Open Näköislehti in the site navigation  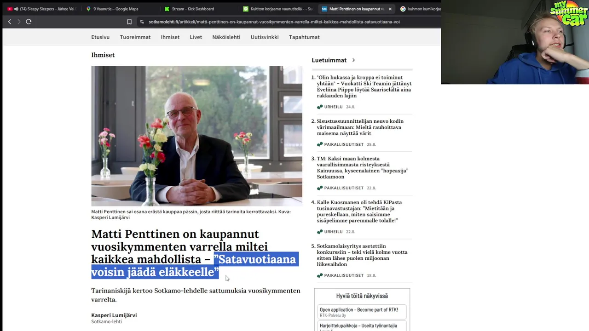tap(226, 37)
